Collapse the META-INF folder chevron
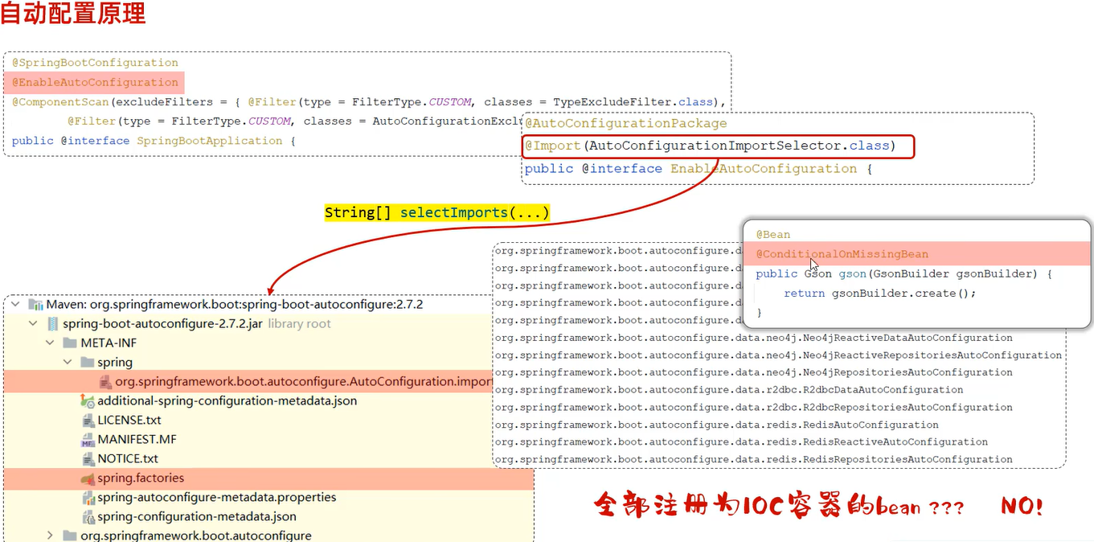 point(51,343)
